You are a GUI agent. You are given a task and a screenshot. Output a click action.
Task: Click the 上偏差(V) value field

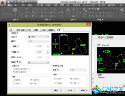(41, 46)
